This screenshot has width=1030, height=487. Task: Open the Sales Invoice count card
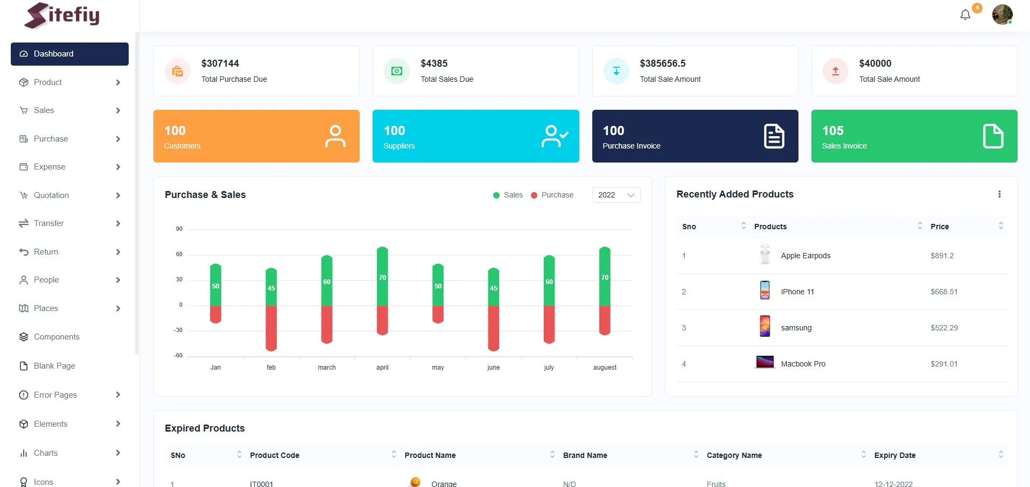(914, 136)
